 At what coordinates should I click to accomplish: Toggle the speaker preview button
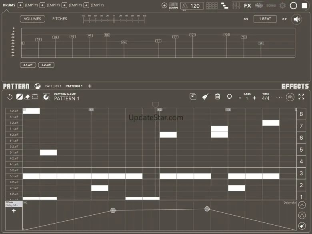(x=296, y=19)
